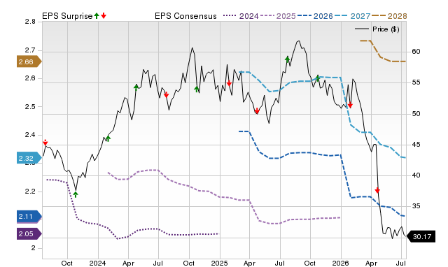The height and width of the screenshot is (267, 448).
Task: Select red surprise arrow after July 2024
Action: [167, 94]
